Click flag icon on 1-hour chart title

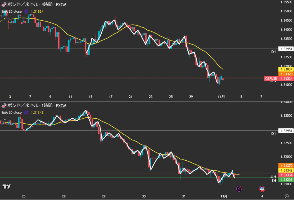[x=4, y=106]
